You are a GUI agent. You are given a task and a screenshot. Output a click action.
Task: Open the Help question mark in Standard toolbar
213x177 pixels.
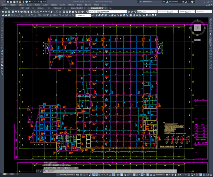pyautogui.click(x=83, y=12)
